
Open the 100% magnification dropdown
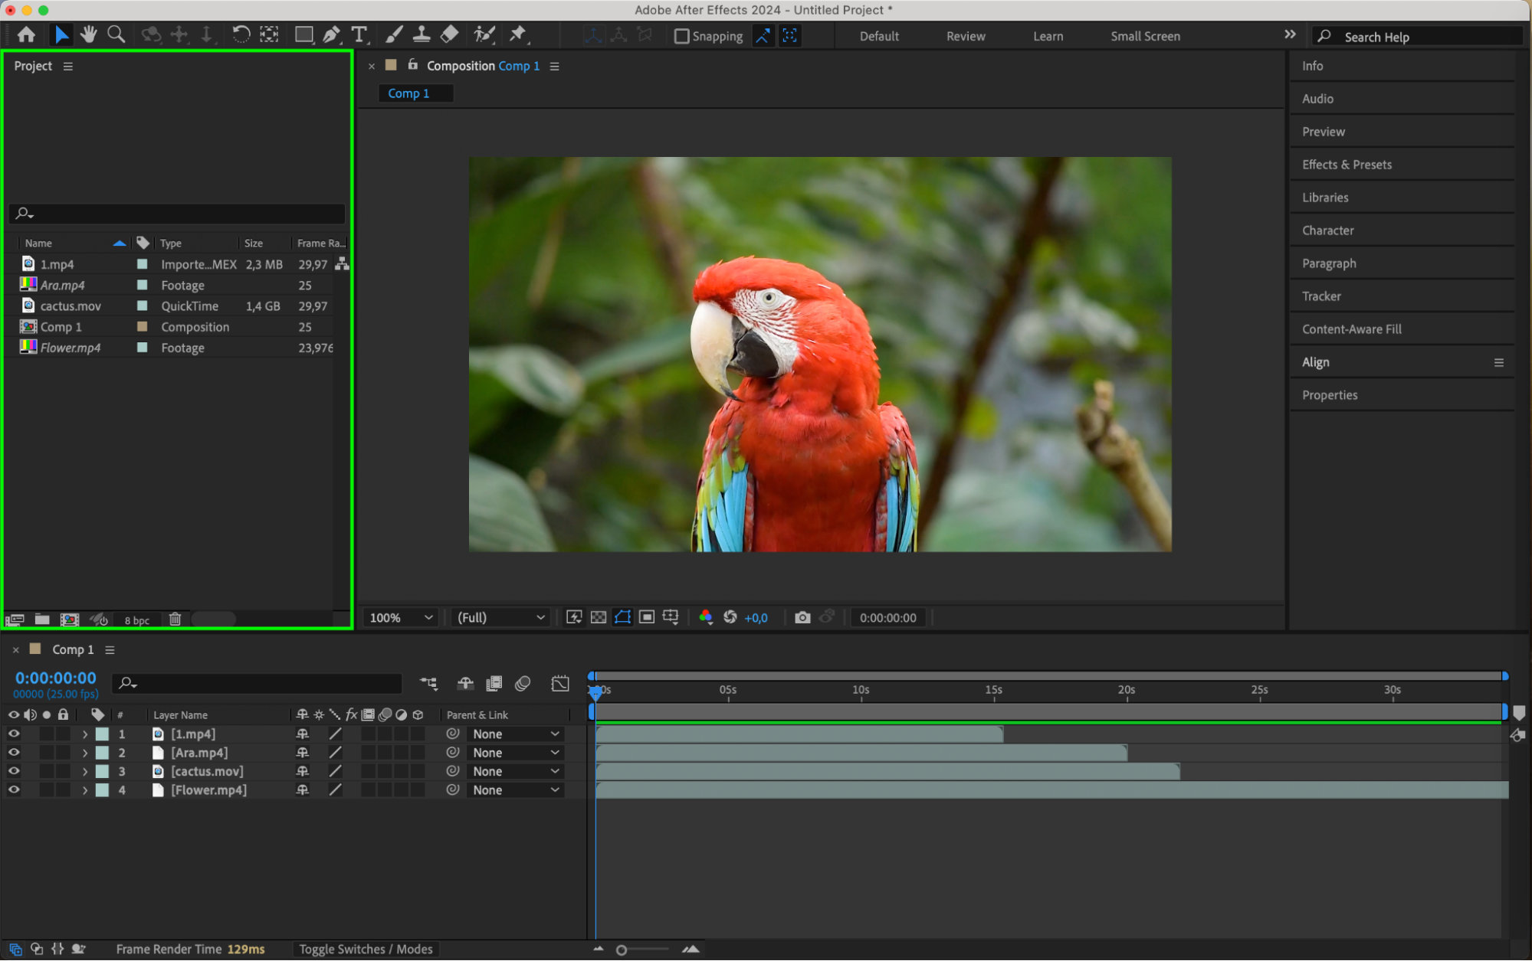(402, 618)
